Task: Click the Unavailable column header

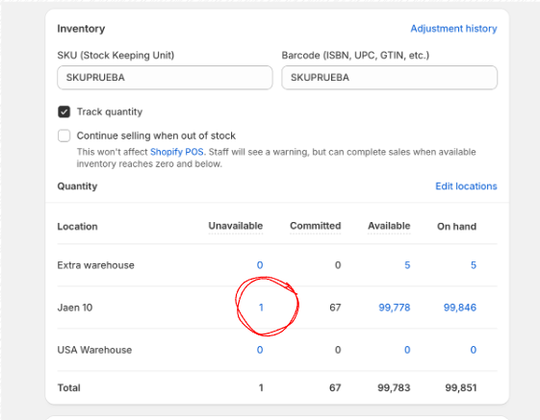Action: [236, 226]
